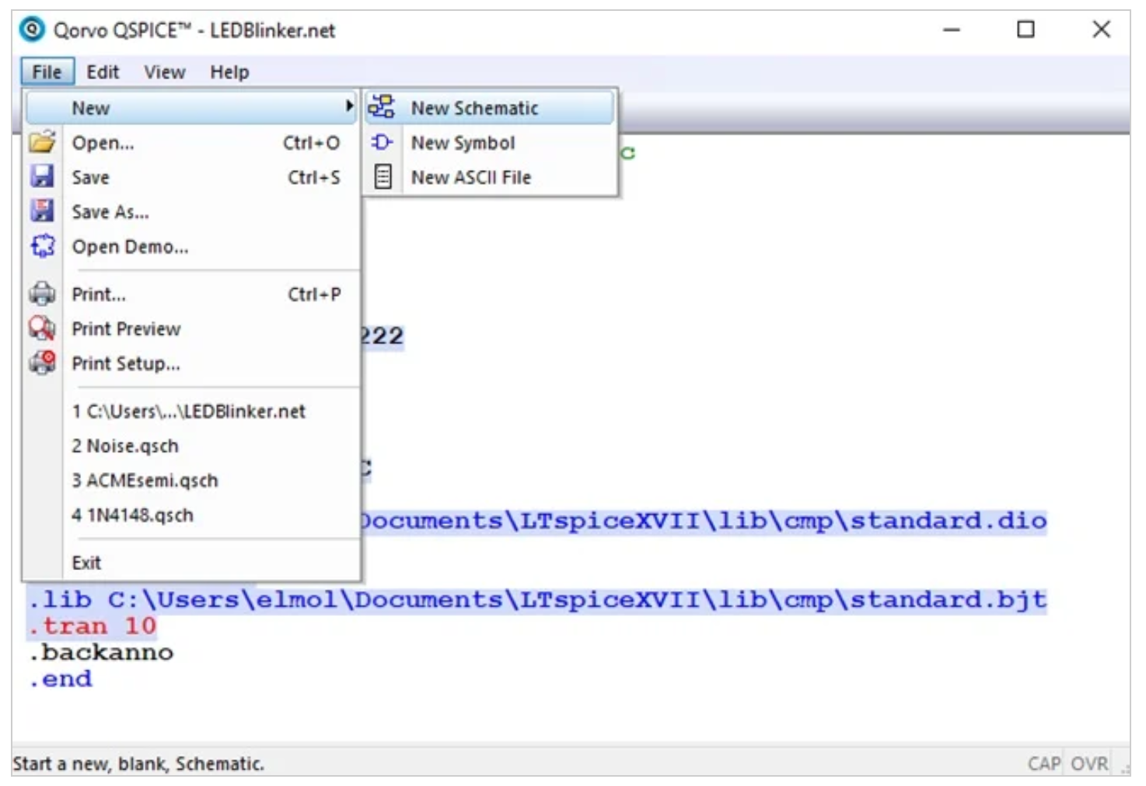Screen dimensions: 1146x786
Task: Click the Print Setup icon
Action: pos(42,362)
